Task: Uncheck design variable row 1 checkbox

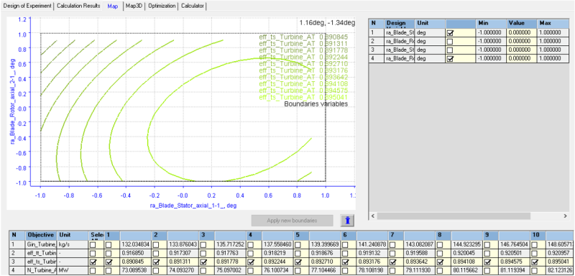Action: click(x=451, y=32)
